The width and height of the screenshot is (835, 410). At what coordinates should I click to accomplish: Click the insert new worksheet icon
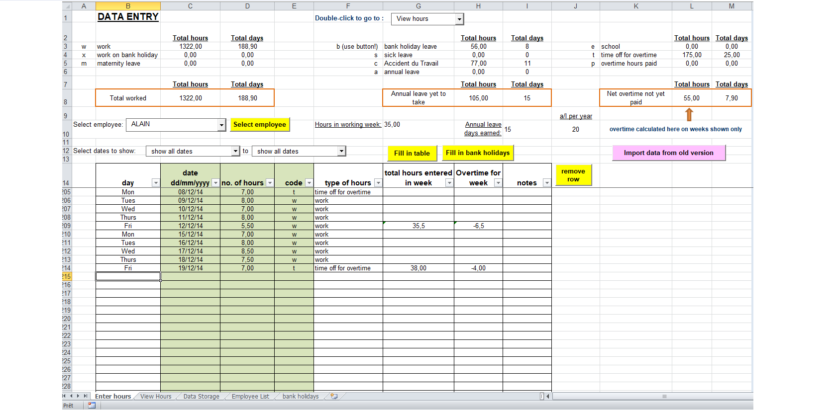(x=334, y=397)
